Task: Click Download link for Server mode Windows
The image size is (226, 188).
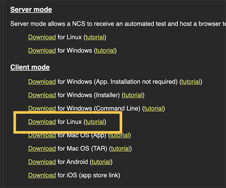Action: click(x=42, y=51)
